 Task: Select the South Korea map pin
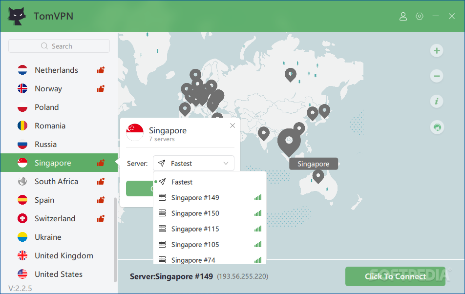click(x=312, y=113)
